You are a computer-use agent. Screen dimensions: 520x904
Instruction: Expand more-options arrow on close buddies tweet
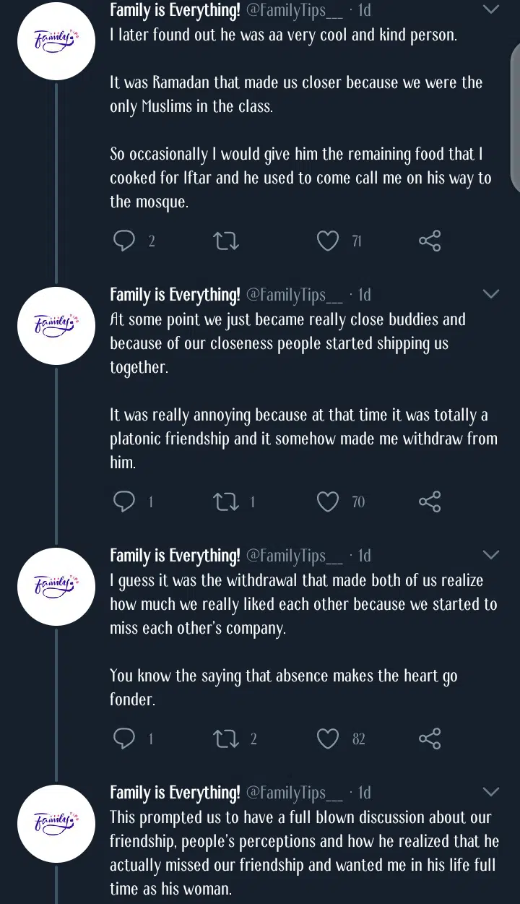pos(490,293)
